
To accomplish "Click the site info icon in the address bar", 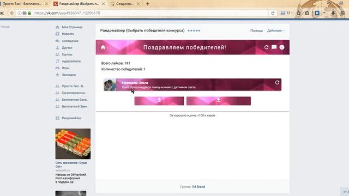I will 20,13.
